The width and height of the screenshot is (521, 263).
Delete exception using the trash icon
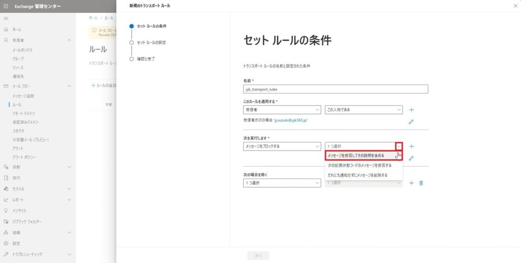pyautogui.click(x=421, y=183)
